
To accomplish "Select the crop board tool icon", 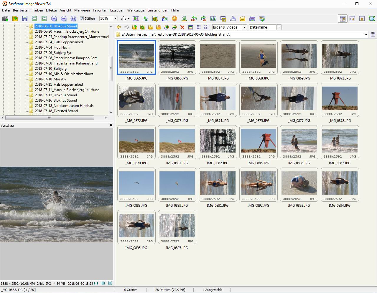I will pos(155,19).
